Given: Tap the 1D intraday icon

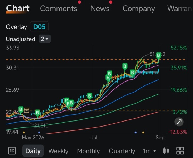Looking at the screenshot, I should coord(12,151).
